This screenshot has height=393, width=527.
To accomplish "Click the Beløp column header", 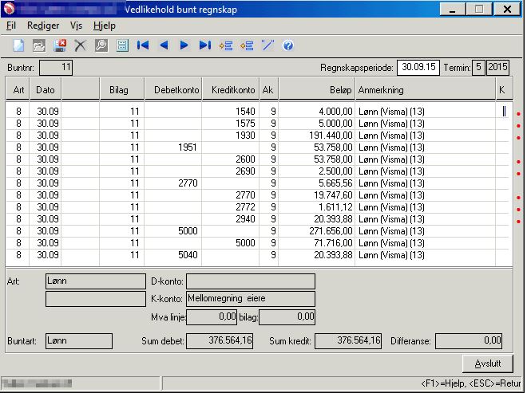I will (x=316, y=90).
